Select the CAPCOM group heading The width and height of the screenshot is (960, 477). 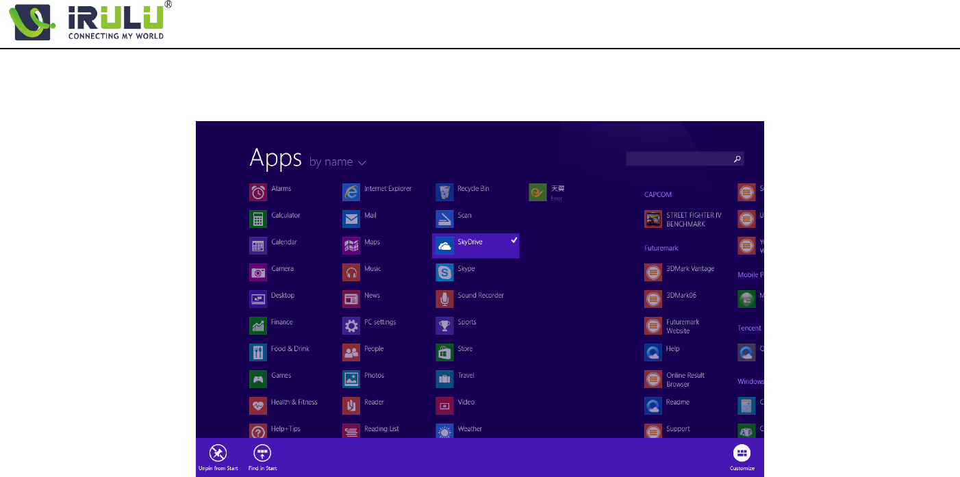coord(658,194)
